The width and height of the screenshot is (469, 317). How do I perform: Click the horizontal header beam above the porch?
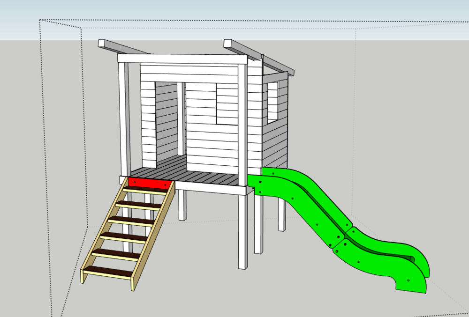[182, 59]
